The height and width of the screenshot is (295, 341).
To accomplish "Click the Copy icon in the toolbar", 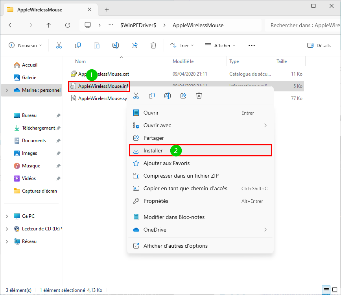I will click(x=78, y=46).
